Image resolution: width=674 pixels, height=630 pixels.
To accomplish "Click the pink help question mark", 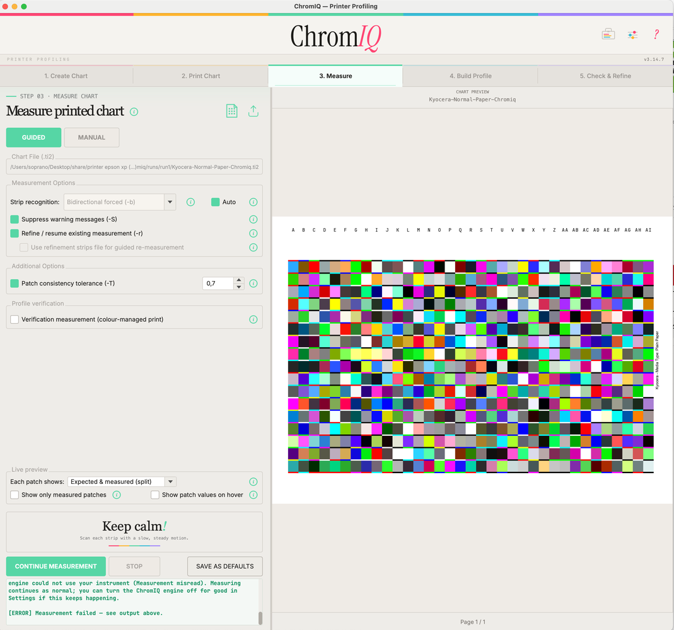I will click(656, 35).
